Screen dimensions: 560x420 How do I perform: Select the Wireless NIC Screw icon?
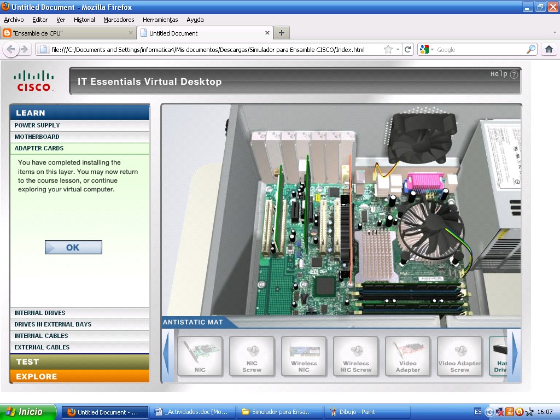(x=355, y=356)
